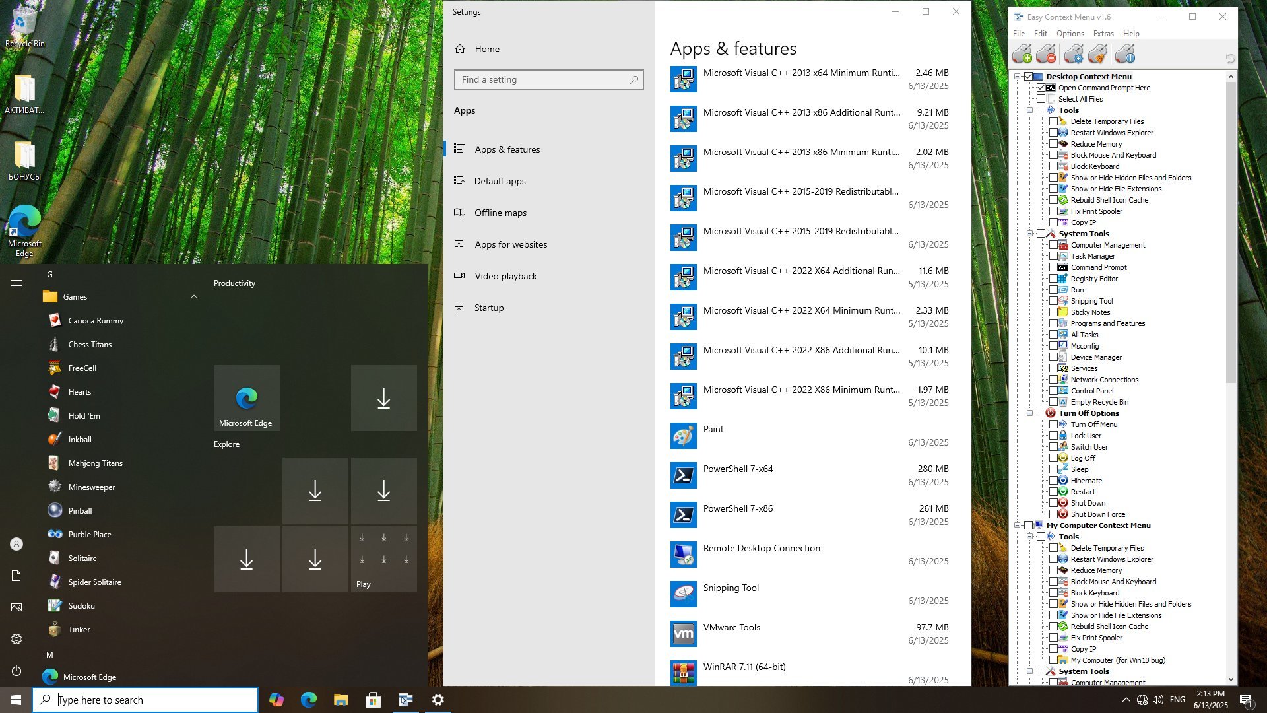Click the Remote Desktop Connection icon

tap(683, 555)
